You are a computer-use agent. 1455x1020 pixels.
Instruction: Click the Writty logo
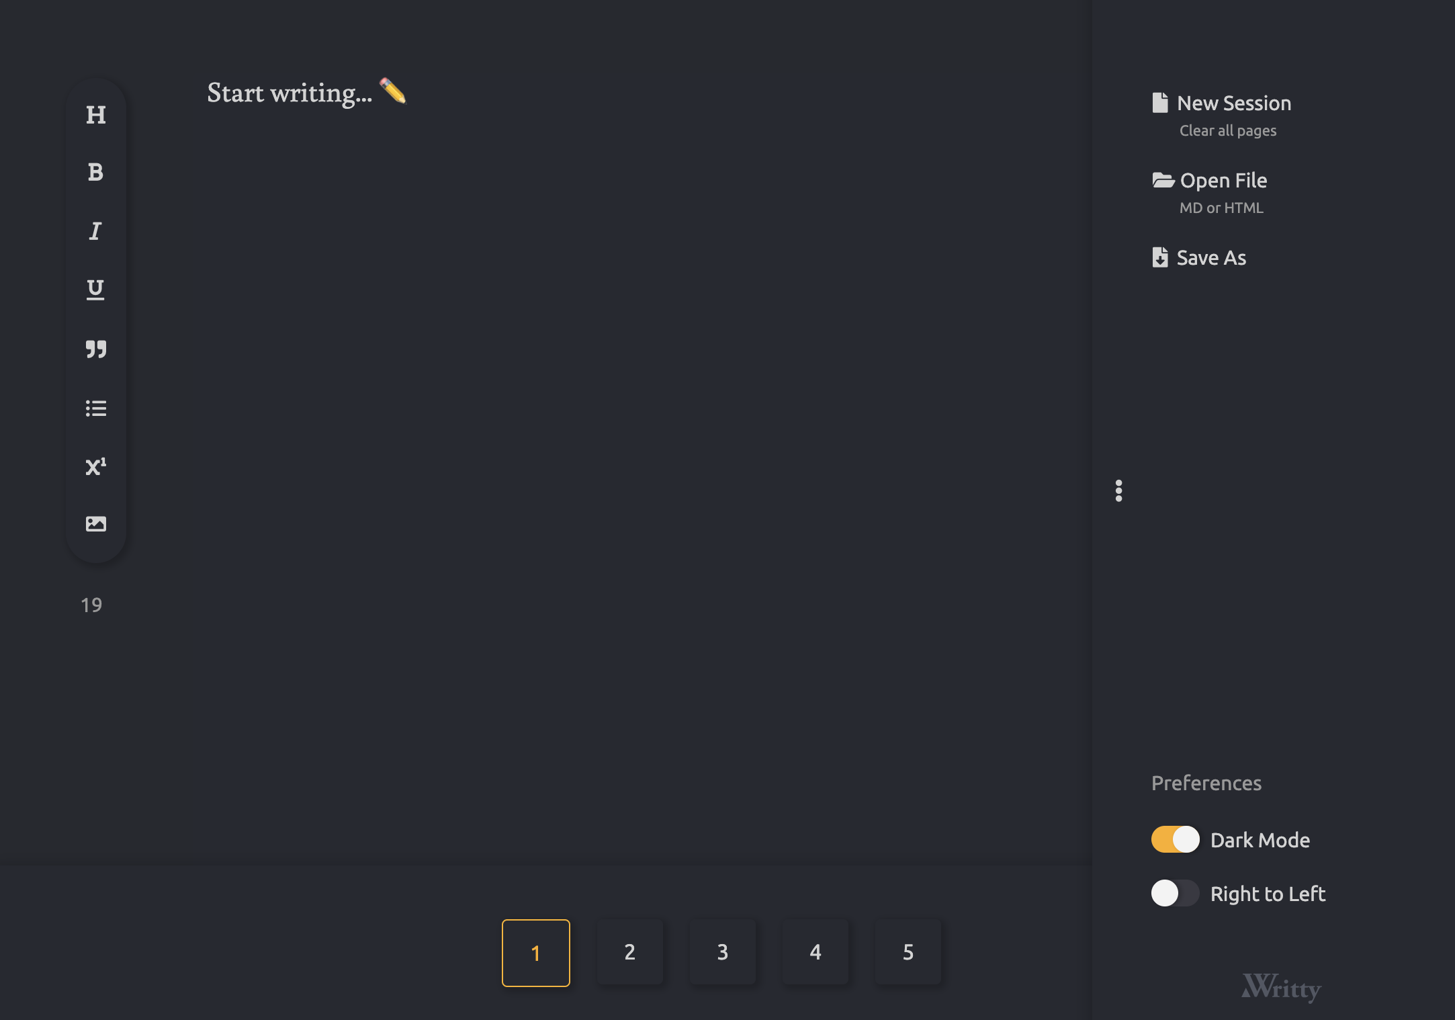tap(1282, 988)
